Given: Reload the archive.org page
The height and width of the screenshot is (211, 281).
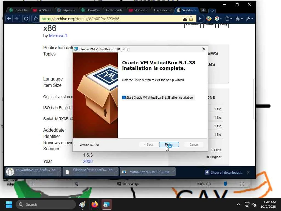Looking at the screenshot, I should 26,18.
